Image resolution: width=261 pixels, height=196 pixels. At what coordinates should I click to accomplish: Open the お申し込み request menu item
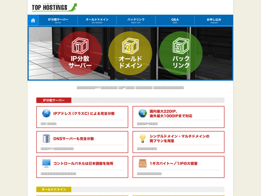click(214, 20)
